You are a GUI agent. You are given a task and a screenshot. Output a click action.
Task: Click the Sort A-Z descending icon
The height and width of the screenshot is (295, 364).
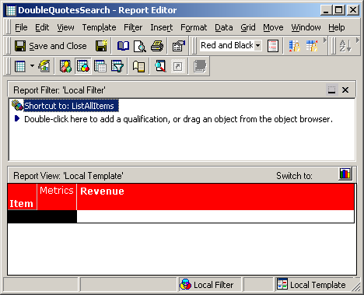point(345,46)
